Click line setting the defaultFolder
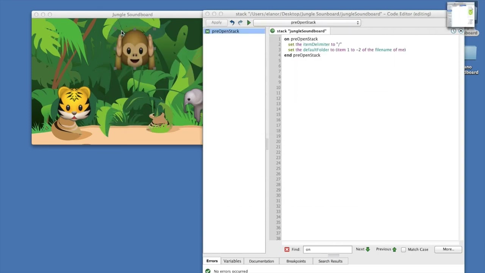485x273 pixels. pos(347,50)
